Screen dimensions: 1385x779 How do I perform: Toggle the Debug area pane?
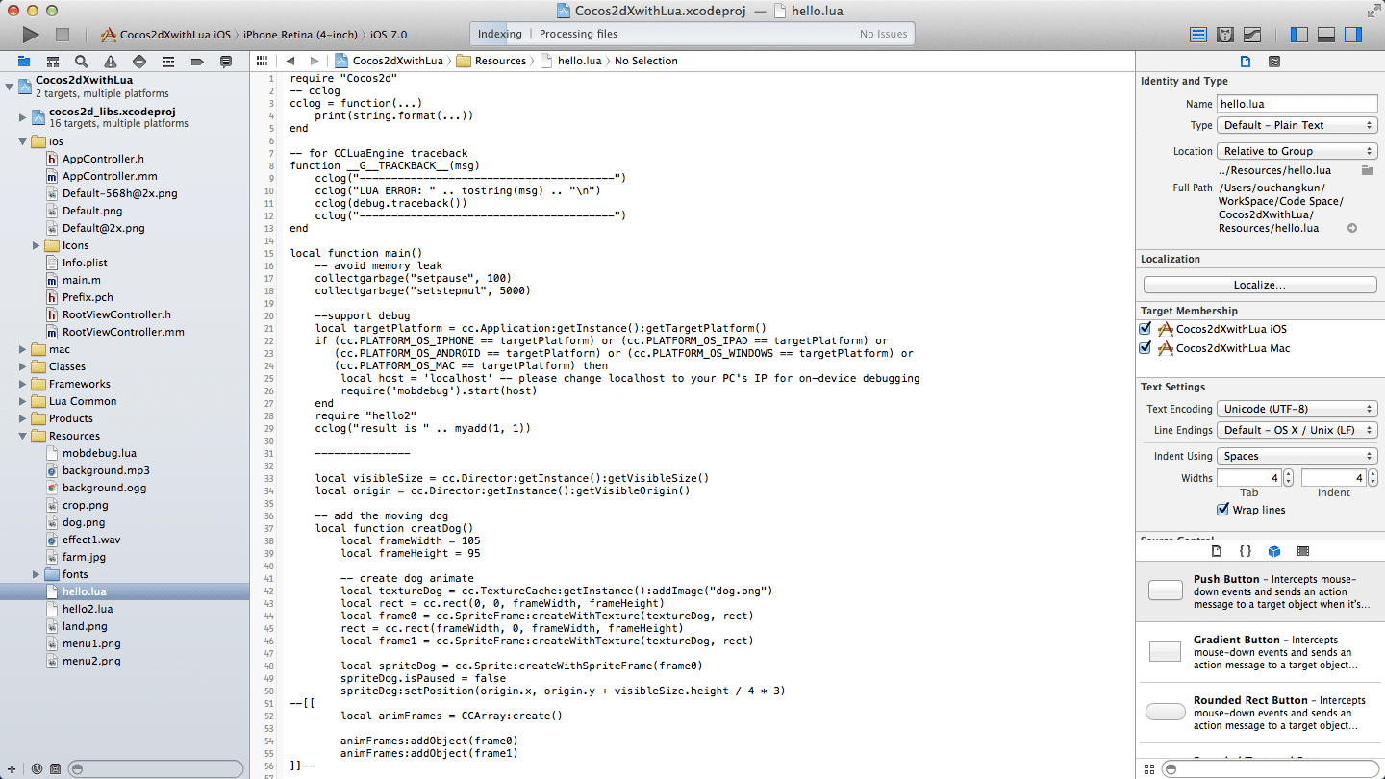coord(1325,35)
